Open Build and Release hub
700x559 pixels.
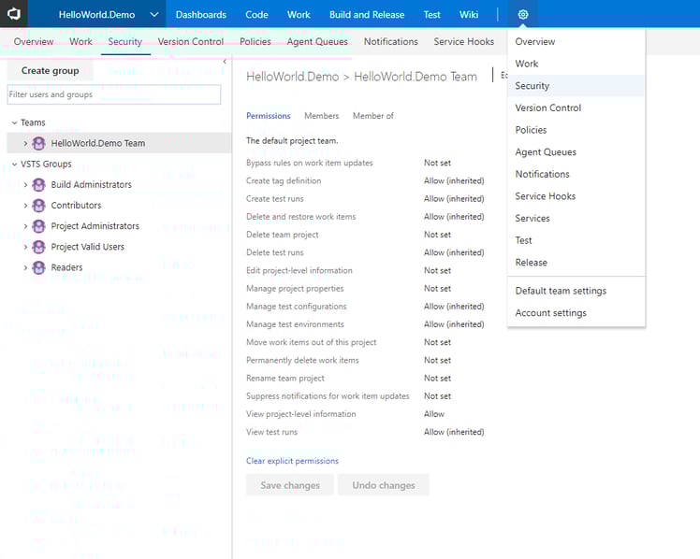[367, 14]
